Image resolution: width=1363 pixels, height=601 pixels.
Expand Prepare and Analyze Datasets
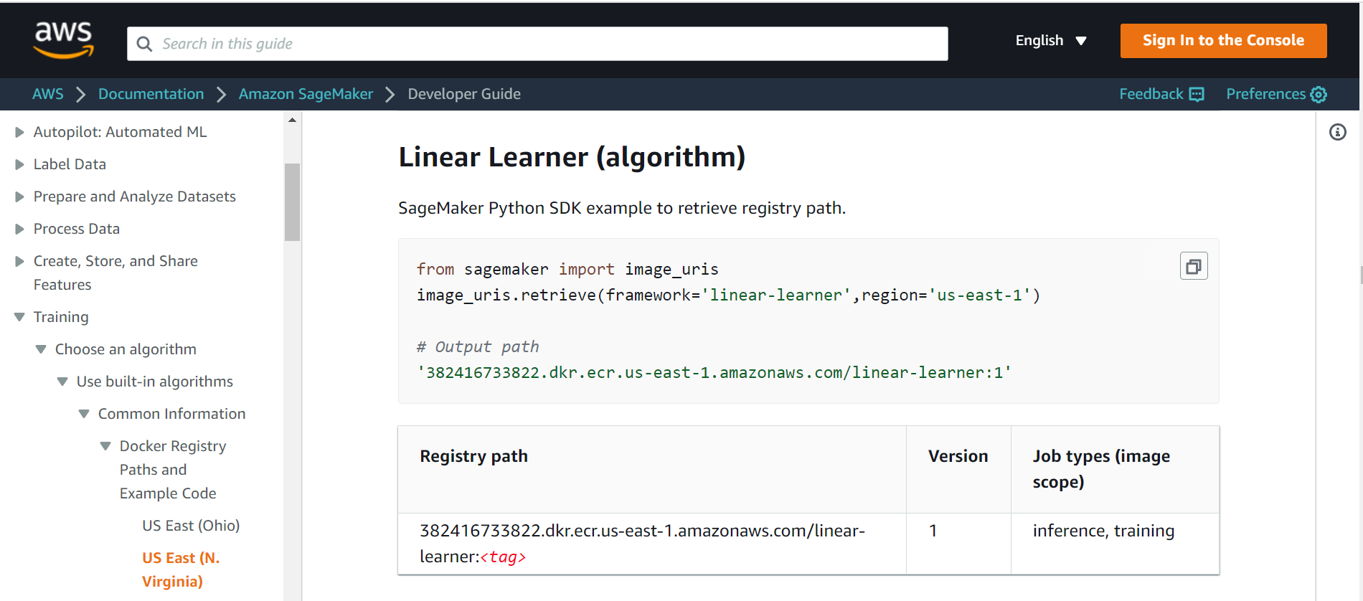[19, 197]
